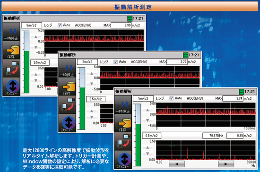
Task: Open next menu (次メニュー) in middle window
Action: (67, 123)
